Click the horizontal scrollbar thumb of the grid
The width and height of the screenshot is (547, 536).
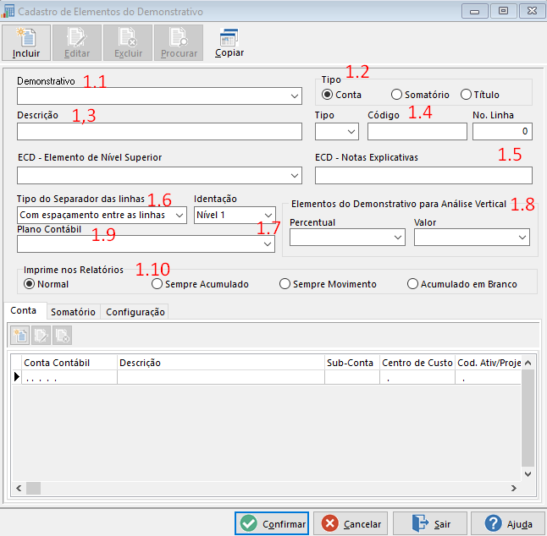tap(34, 489)
